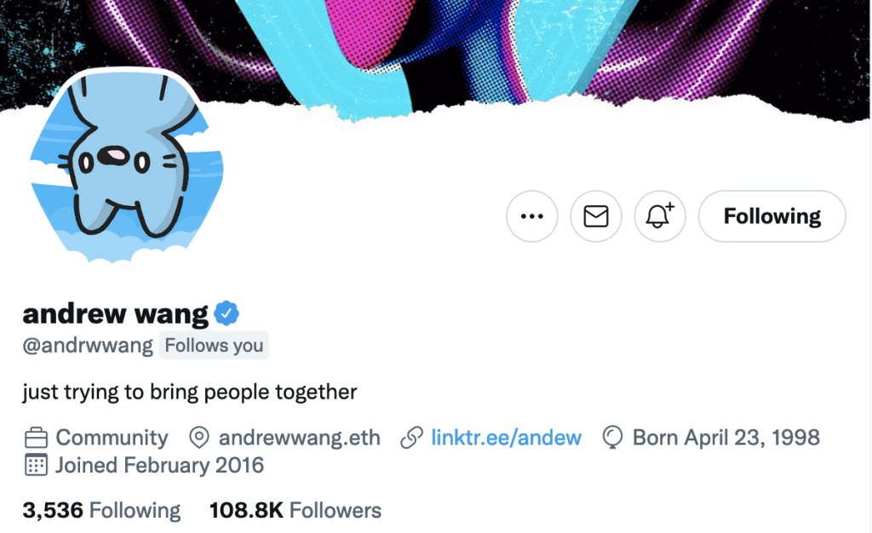Click the @andrwwang handle

(x=88, y=345)
